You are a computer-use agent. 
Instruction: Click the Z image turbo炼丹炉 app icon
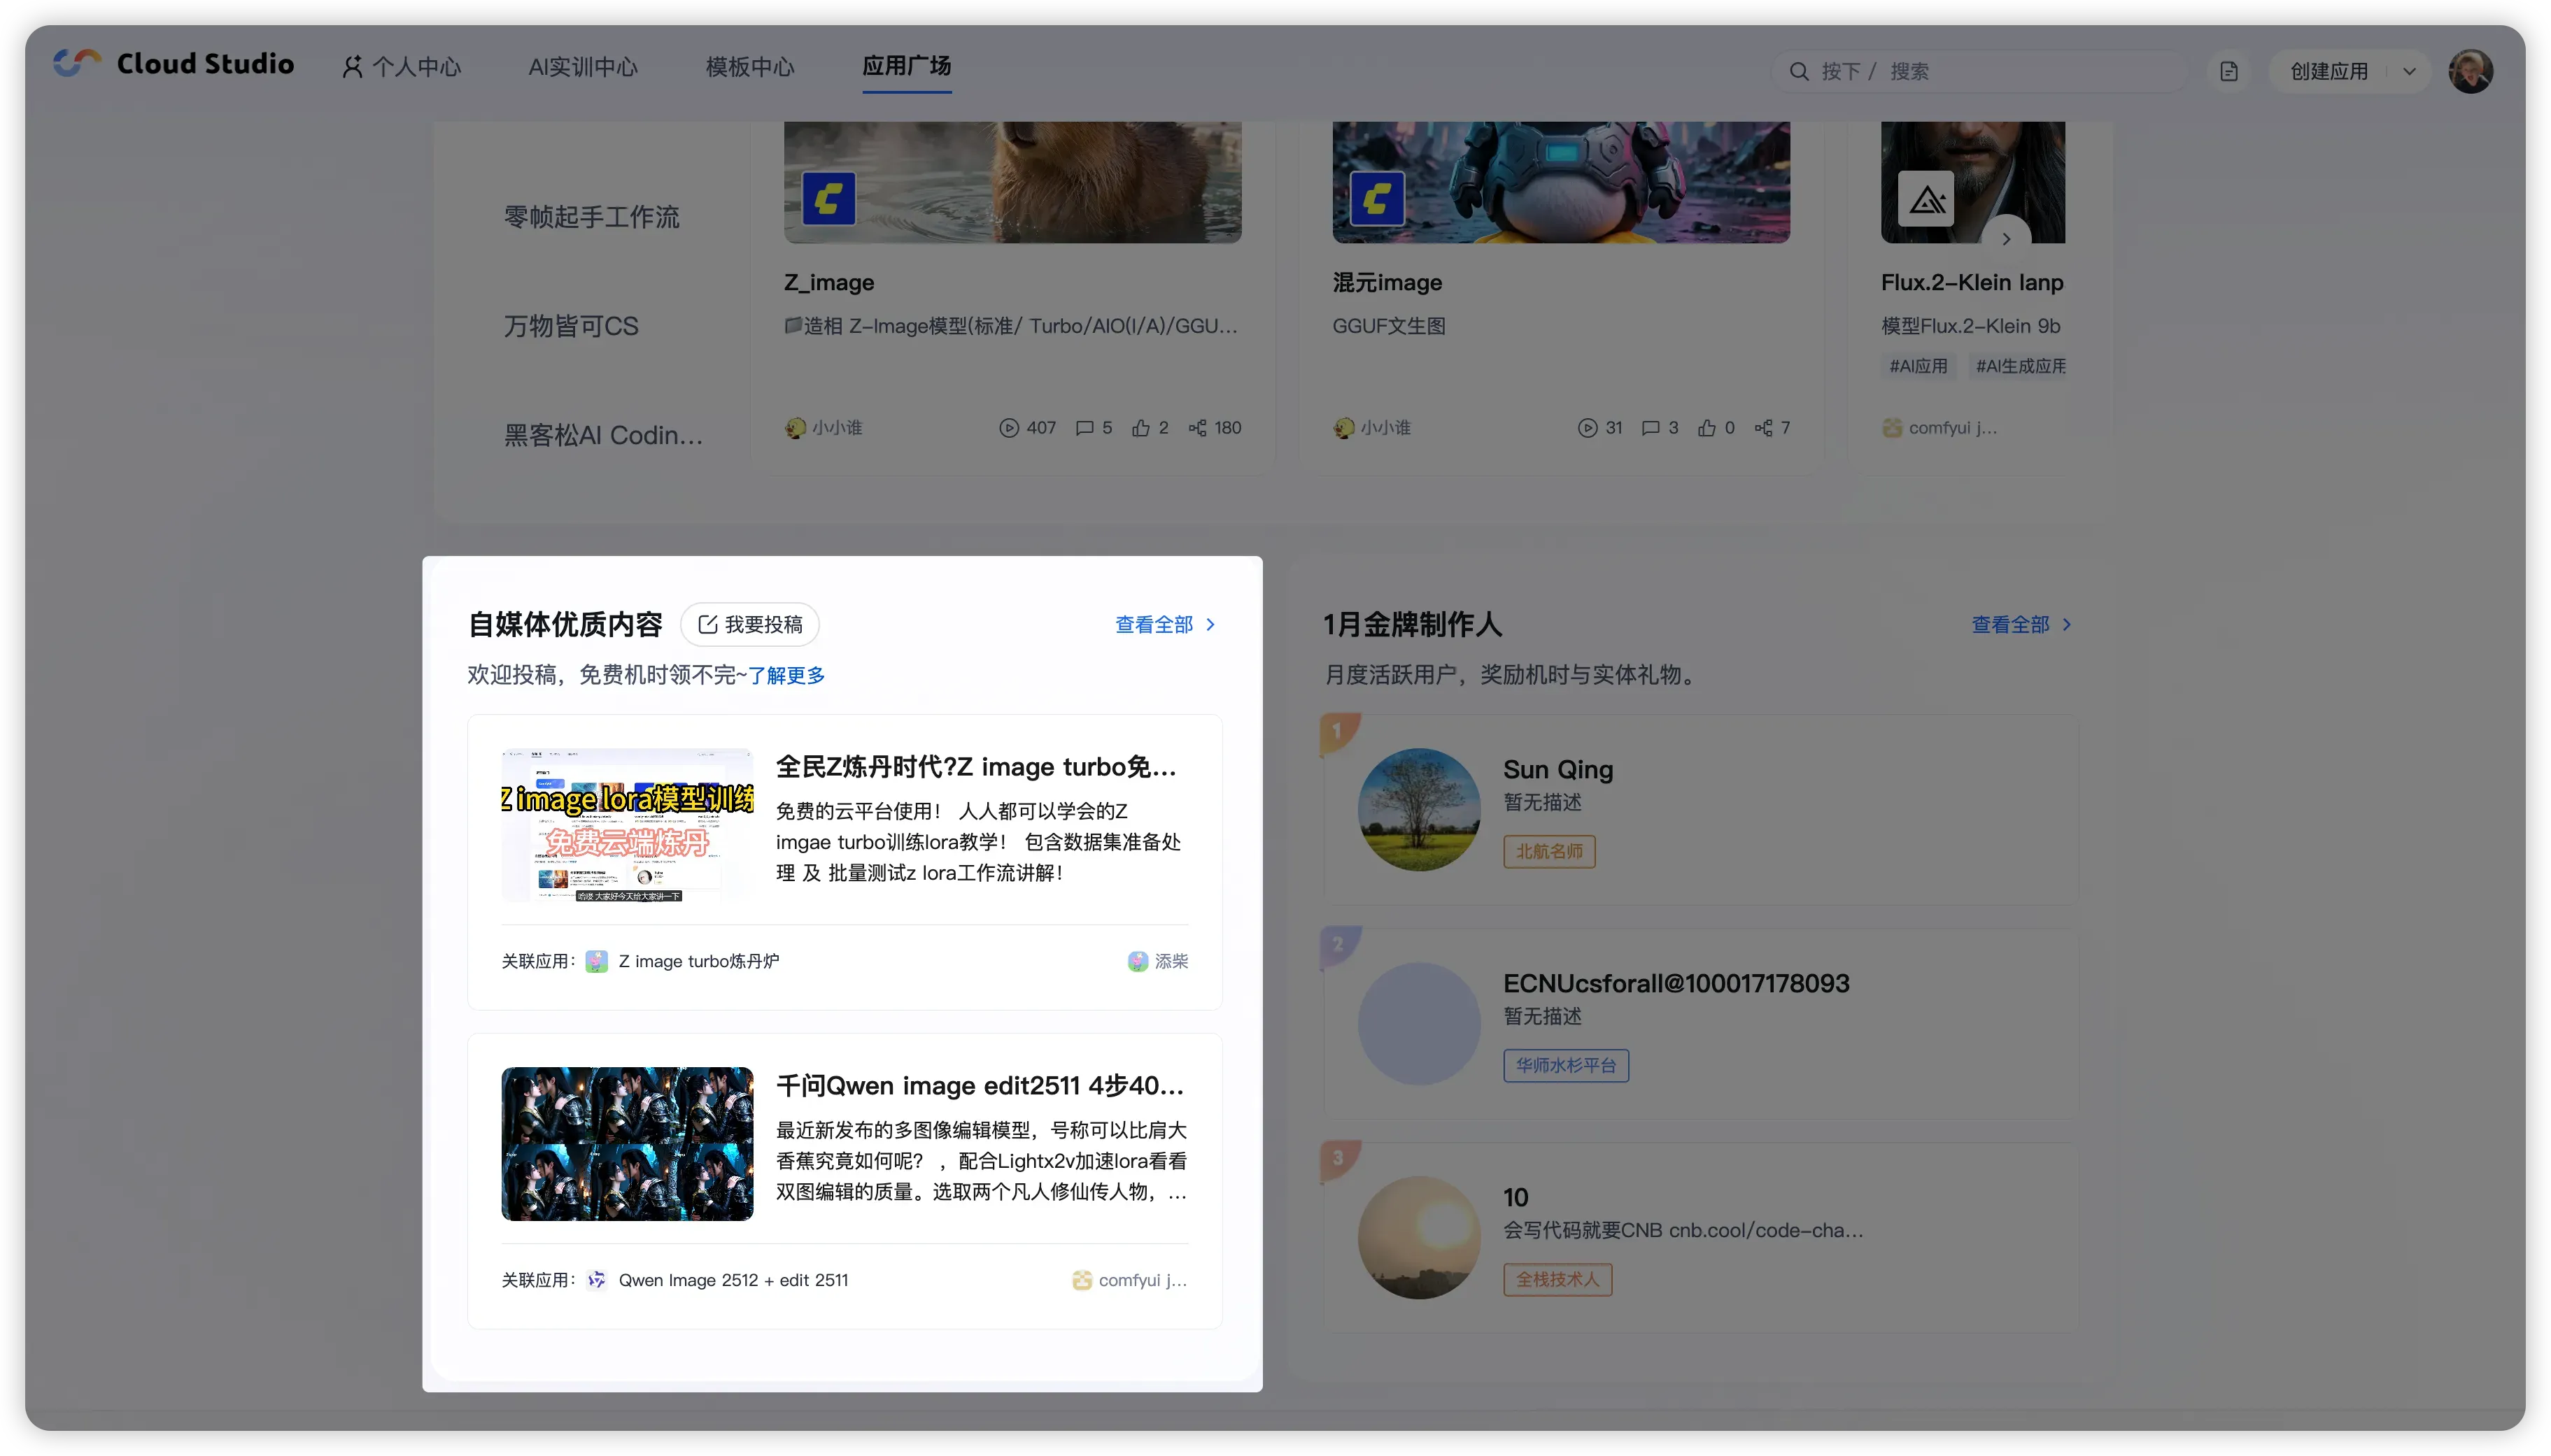click(596, 961)
